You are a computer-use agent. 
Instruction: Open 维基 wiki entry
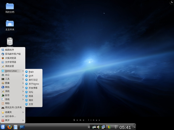[x=33, y=96]
